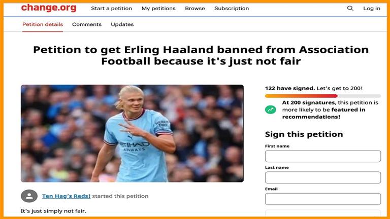Click the signature progress bar
This screenshot has height=219, width=390.
323,96
